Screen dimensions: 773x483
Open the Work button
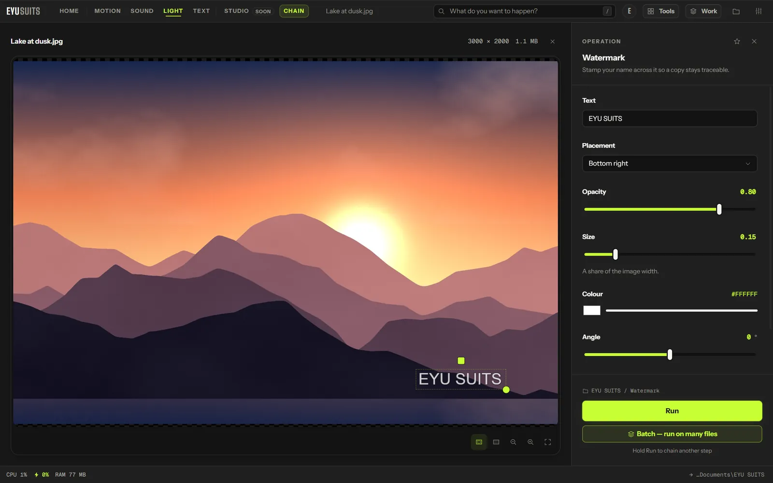[703, 11]
